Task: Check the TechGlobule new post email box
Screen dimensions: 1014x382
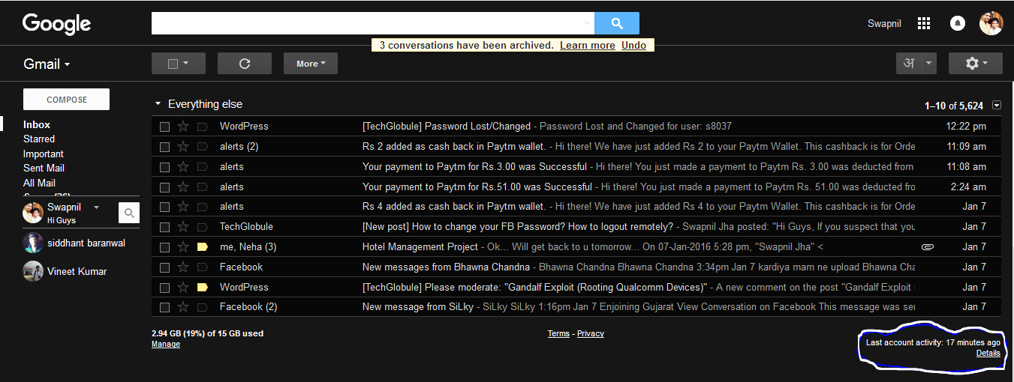Action: [x=164, y=227]
